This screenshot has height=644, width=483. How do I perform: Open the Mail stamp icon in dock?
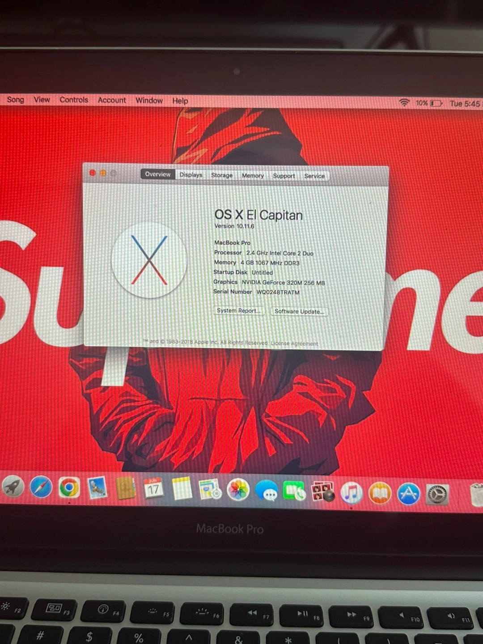pos(97,488)
